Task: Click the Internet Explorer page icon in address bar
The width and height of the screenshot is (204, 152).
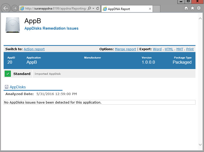Action: click(x=22, y=8)
